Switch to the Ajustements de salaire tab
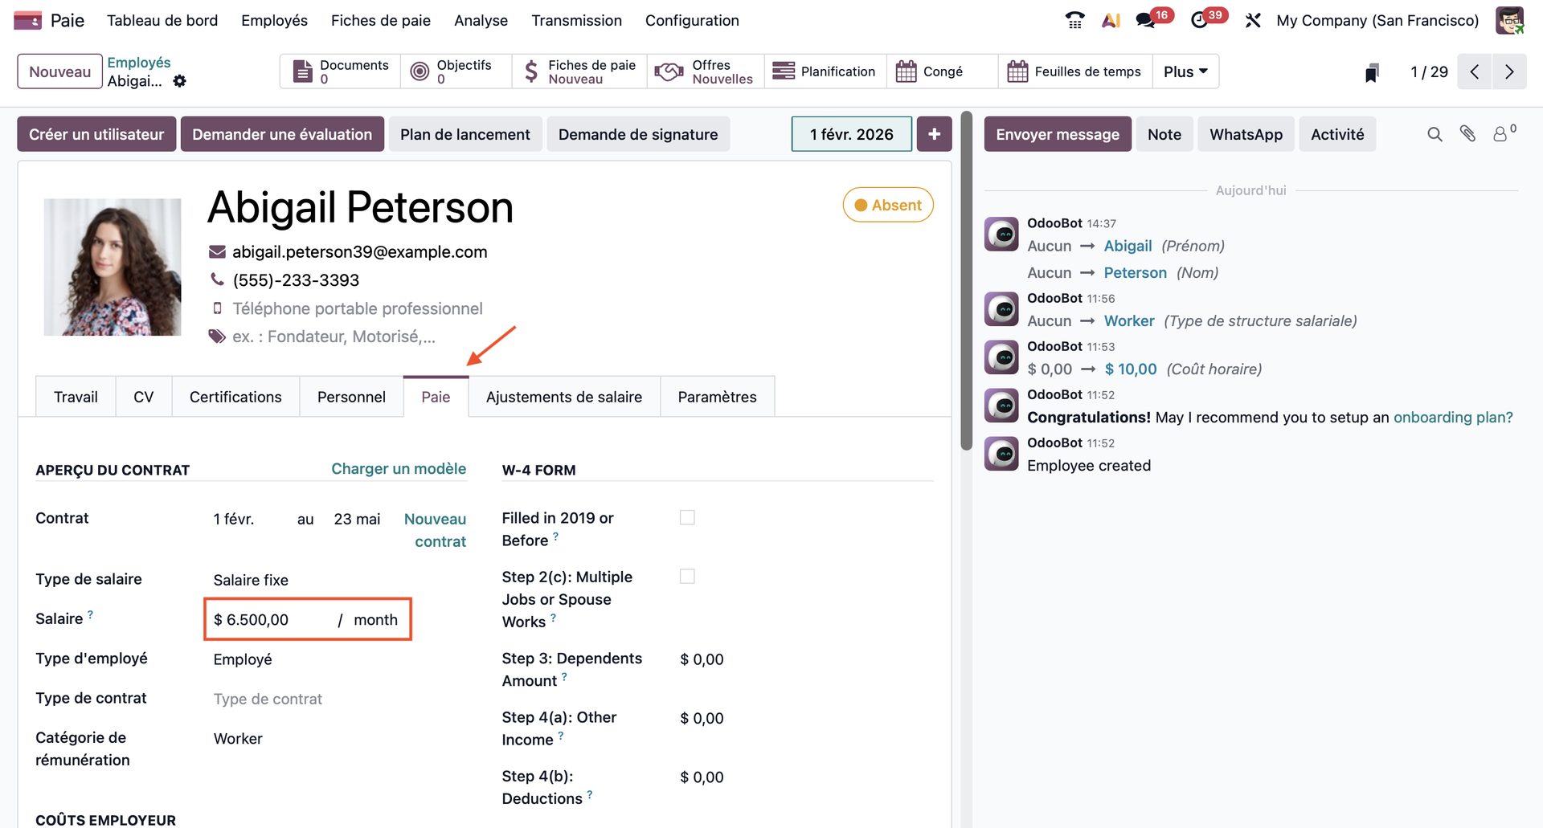 [x=563, y=397]
